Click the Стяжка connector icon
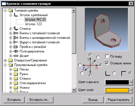The height and width of the screenshot is (106, 135). coord(16,29)
